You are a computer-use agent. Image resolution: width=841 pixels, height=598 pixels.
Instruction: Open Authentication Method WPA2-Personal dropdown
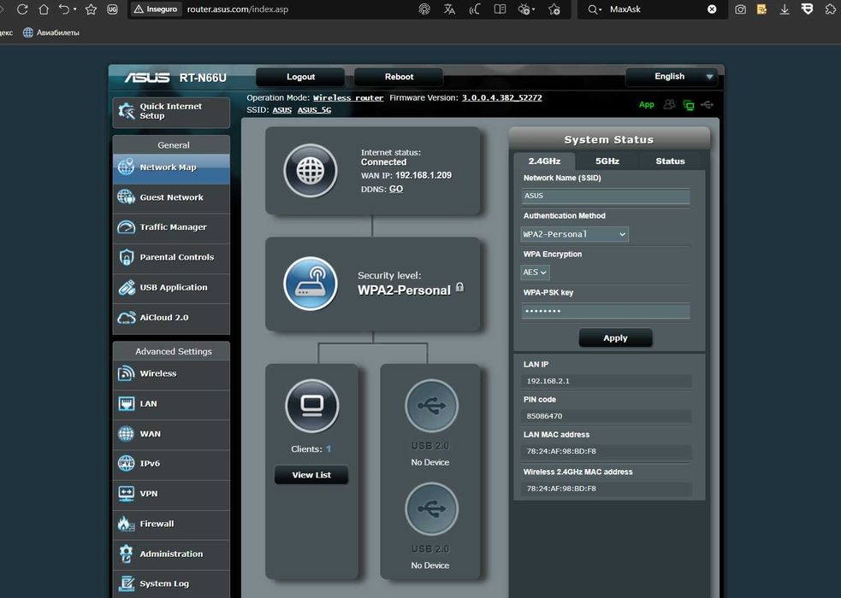[x=574, y=234]
